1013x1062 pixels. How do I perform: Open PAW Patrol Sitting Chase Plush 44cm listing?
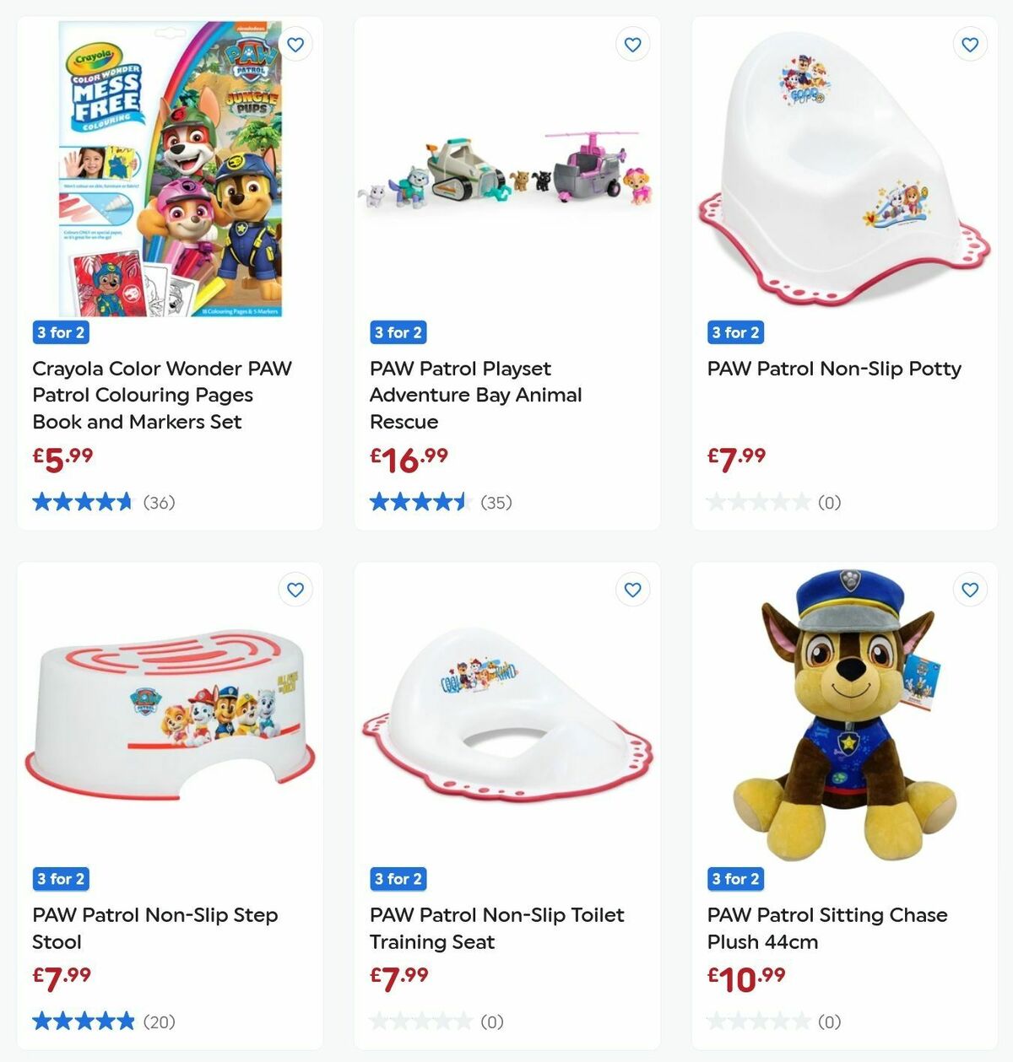[x=827, y=928]
